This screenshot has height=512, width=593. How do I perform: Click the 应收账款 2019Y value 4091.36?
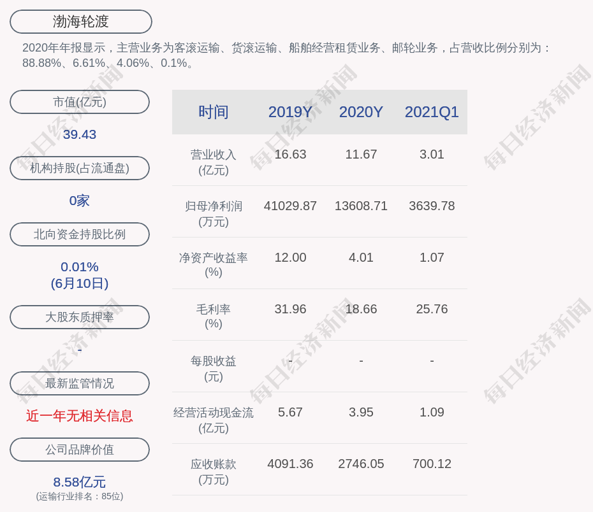290,464
